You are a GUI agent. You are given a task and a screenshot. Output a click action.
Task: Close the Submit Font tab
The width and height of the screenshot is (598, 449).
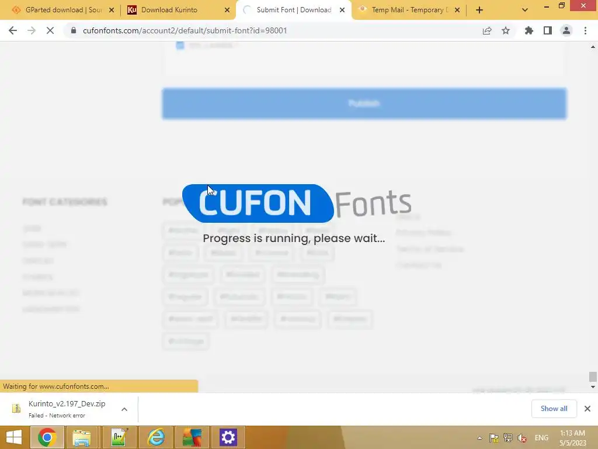(x=342, y=10)
